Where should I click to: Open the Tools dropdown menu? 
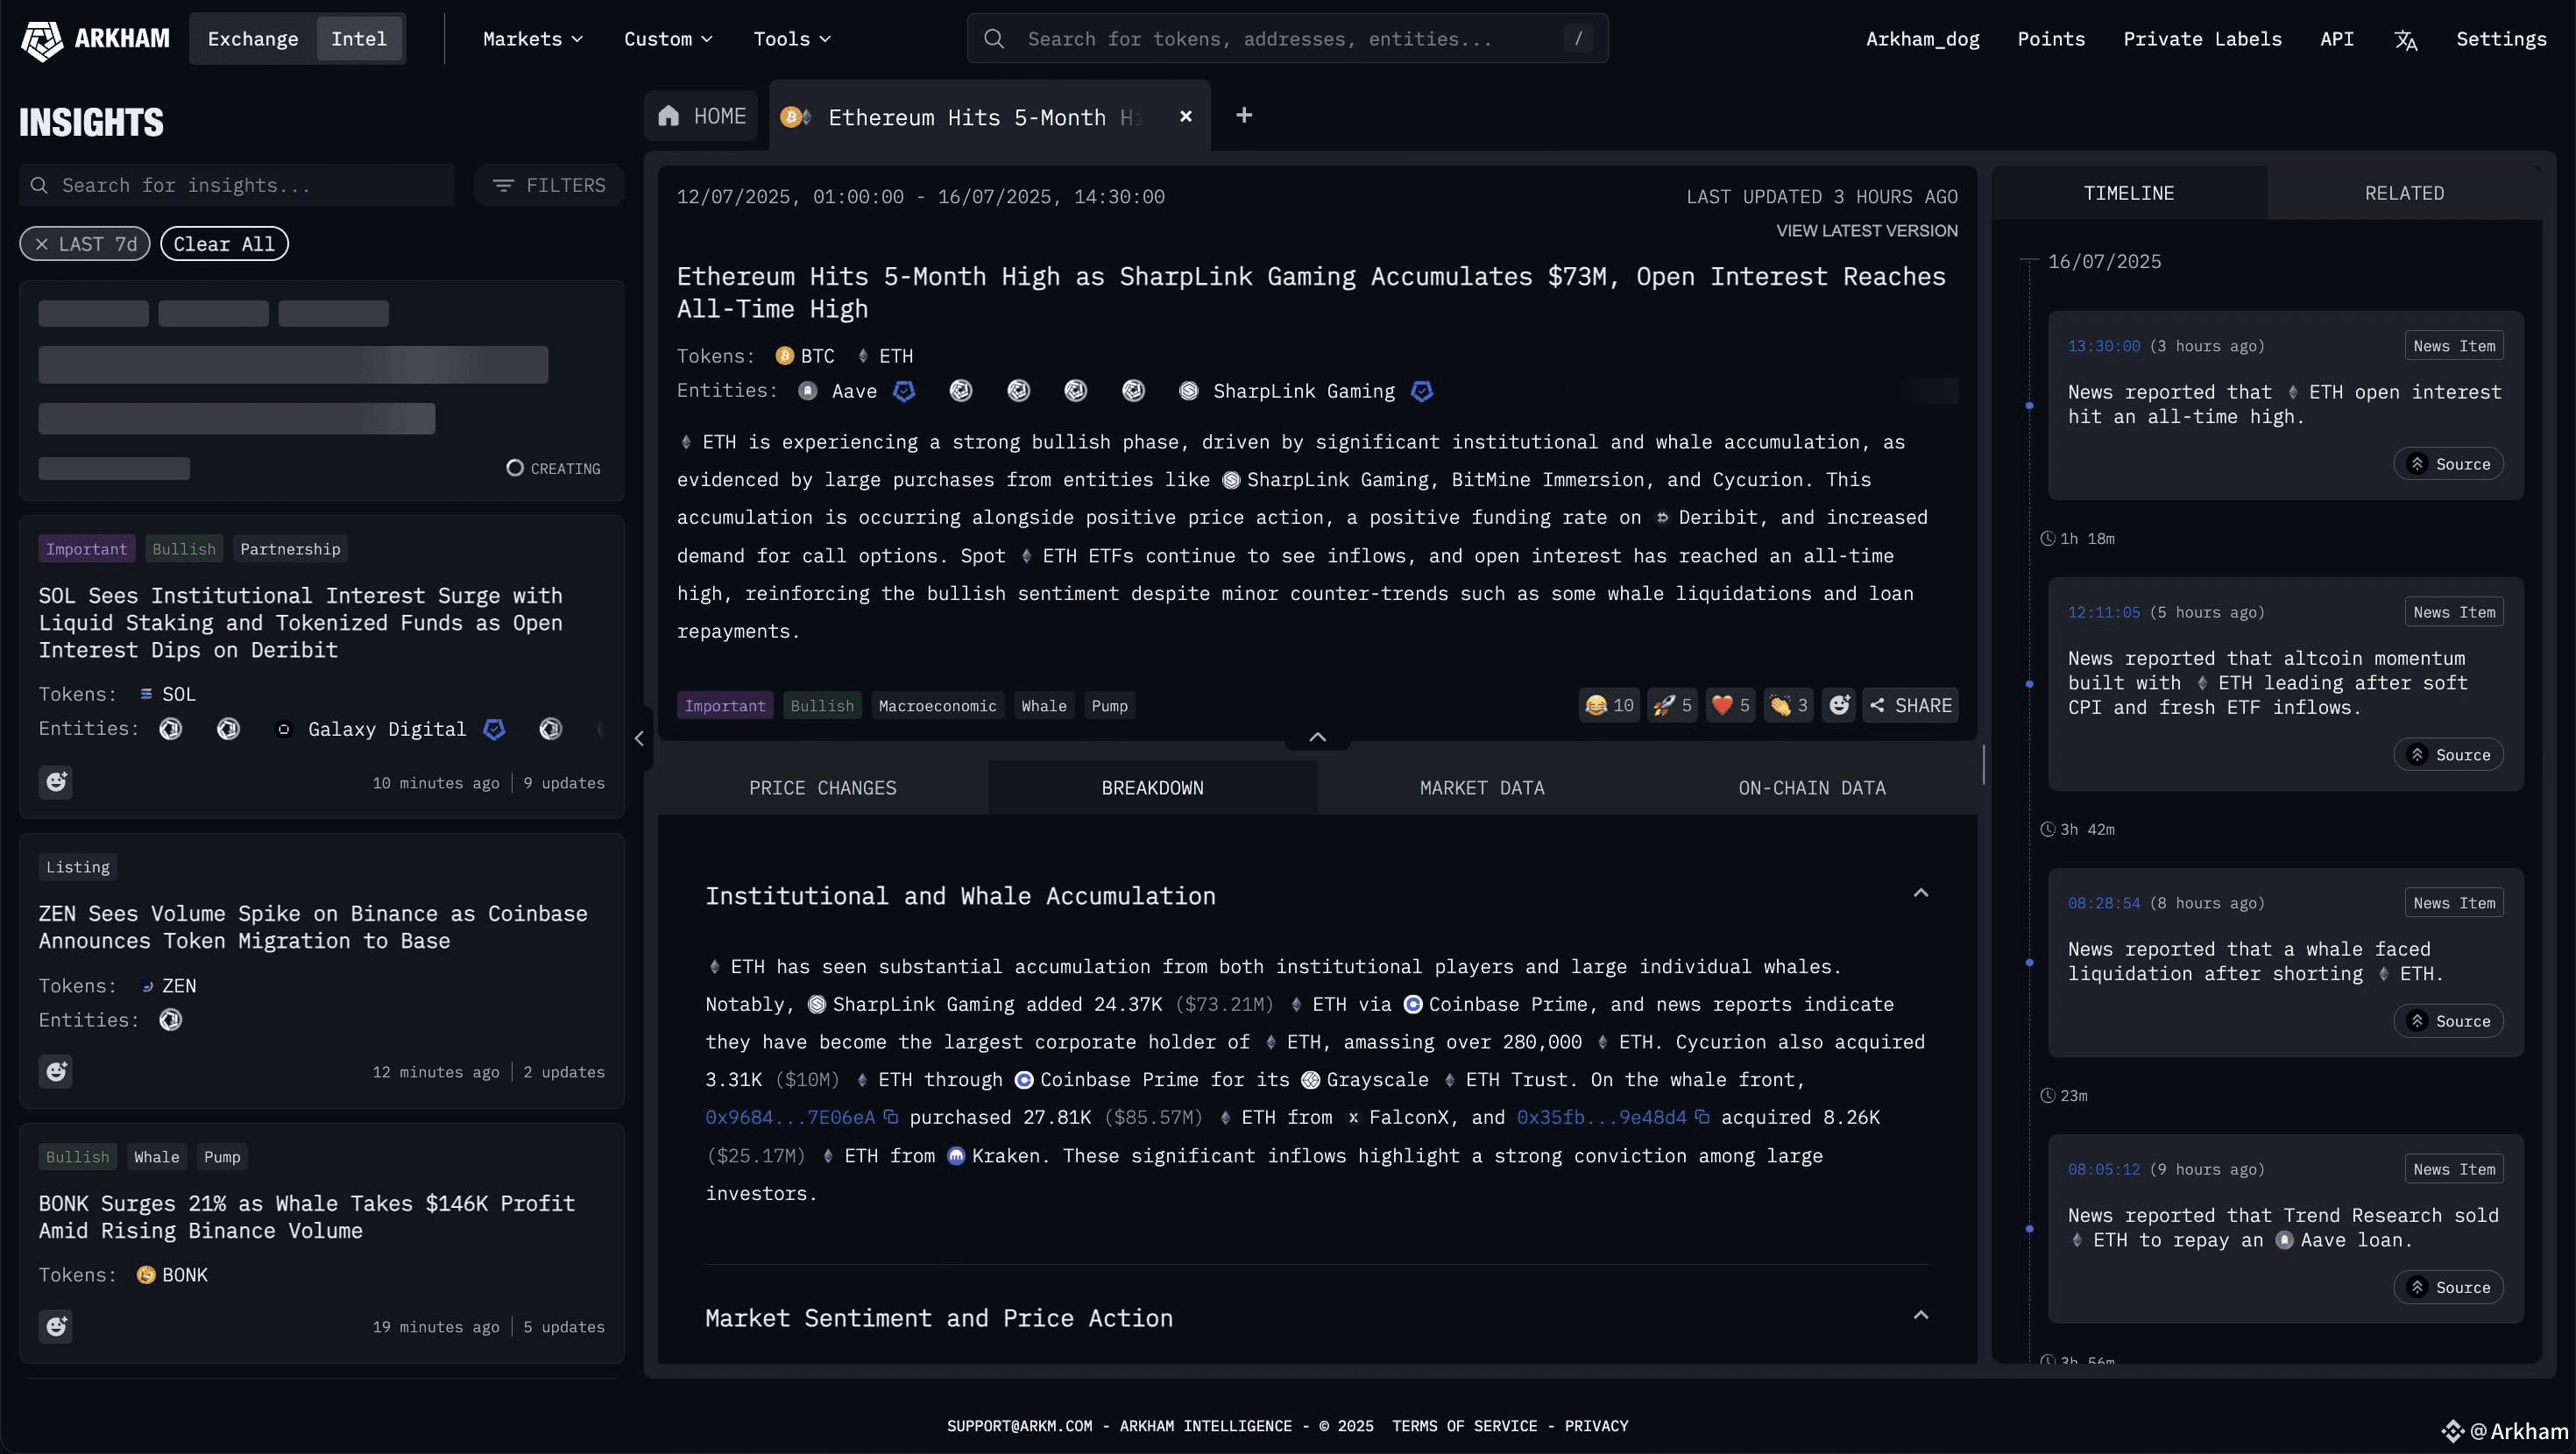792,39
